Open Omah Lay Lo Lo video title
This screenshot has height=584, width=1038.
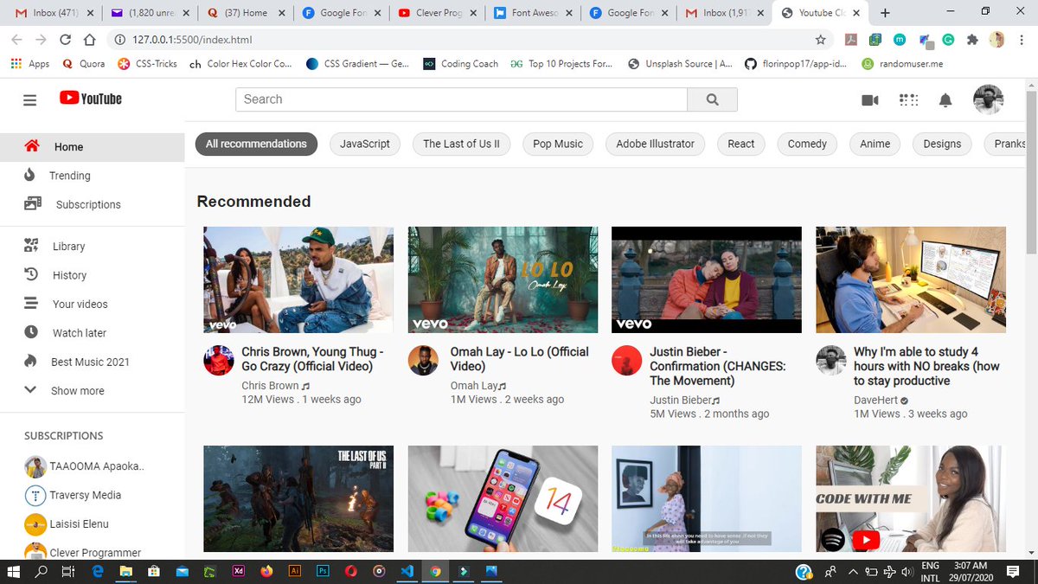coord(519,359)
